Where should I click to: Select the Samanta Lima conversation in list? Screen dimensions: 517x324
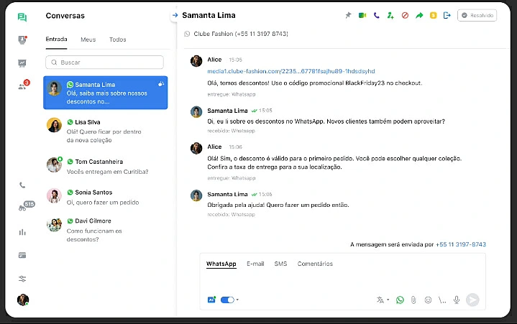(106, 93)
